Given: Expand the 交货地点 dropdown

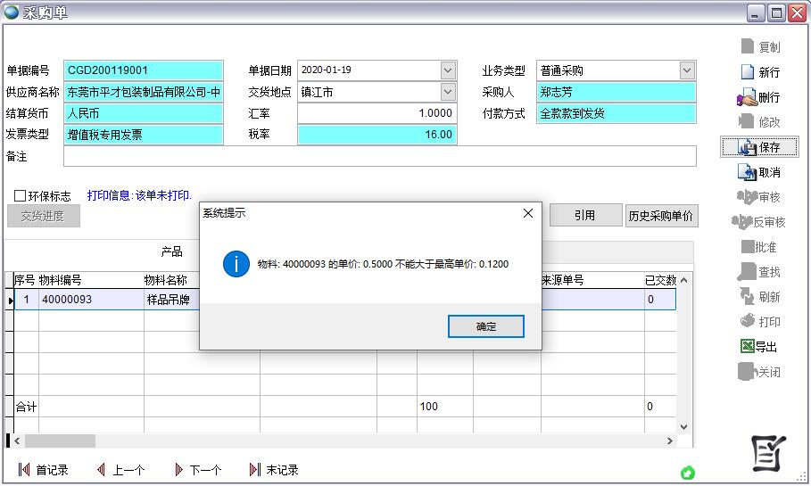Looking at the screenshot, I should [448, 92].
